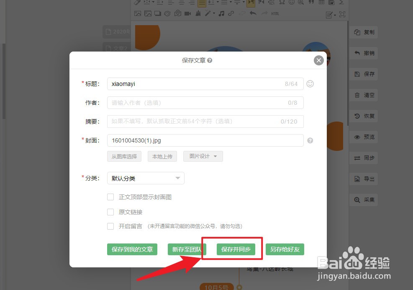Click the omega special character icon
The image size is (413, 290).
282,3
